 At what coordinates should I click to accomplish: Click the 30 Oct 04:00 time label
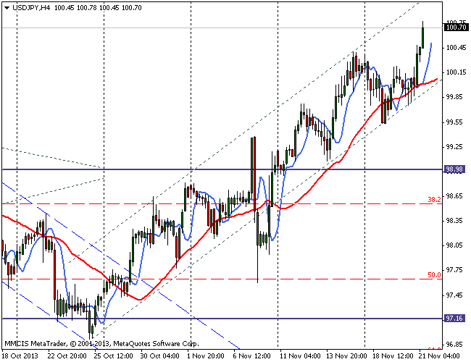pyautogui.click(x=160, y=356)
